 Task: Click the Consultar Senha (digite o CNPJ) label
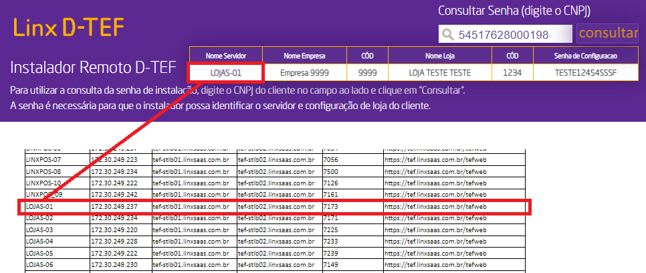click(514, 11)
